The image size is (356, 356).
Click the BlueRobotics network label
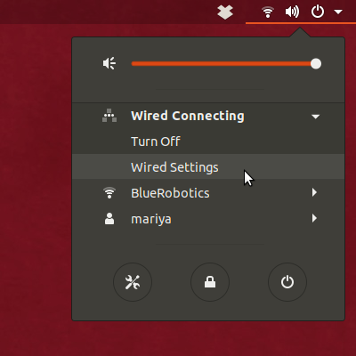coord(170,193)
